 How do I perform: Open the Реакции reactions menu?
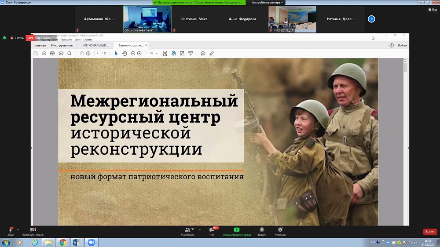pyautogui.click(x=280, y=231)
